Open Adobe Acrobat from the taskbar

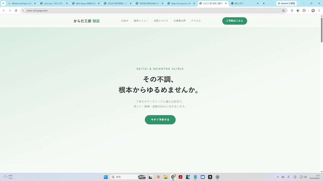coord(181,177)
